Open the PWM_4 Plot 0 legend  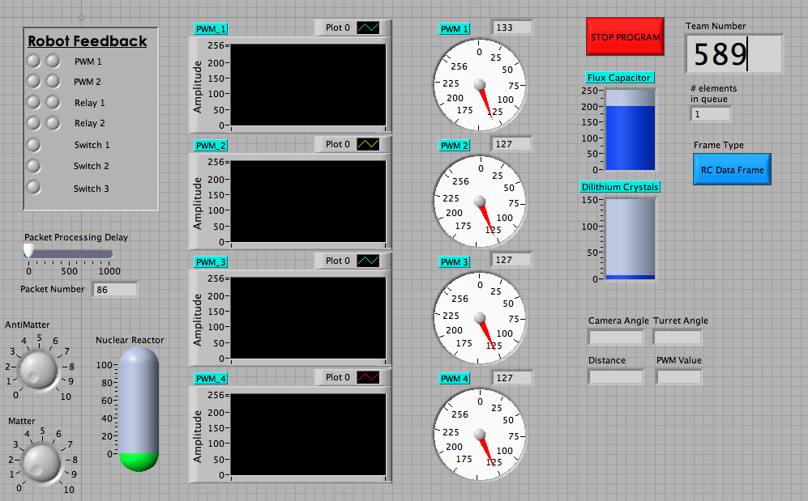[353, 377]
